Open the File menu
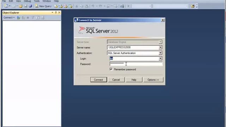226x127 pixels. point(4,1)
